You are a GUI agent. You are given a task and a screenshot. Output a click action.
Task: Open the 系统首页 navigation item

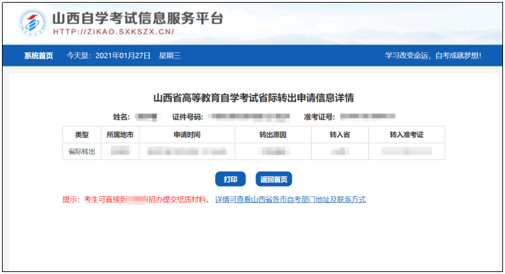point(38,56)
